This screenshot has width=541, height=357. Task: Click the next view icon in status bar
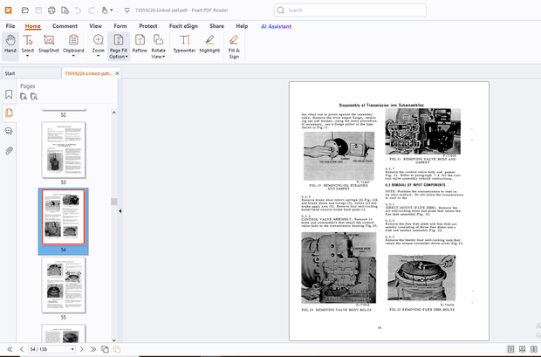coord(117,349)
